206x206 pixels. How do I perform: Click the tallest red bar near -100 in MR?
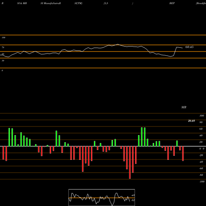pyautogui.click(x=130, y=162)
